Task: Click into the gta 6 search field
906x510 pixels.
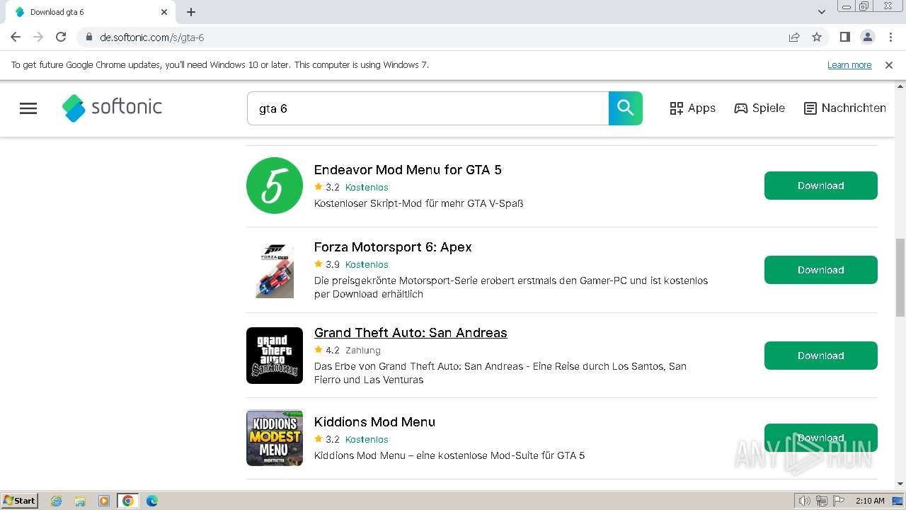Action: (428, 108)
